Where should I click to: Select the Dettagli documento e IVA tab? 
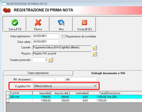coord(108,73)
